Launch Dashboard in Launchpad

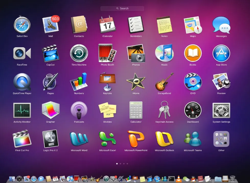(x=193, y=110)
